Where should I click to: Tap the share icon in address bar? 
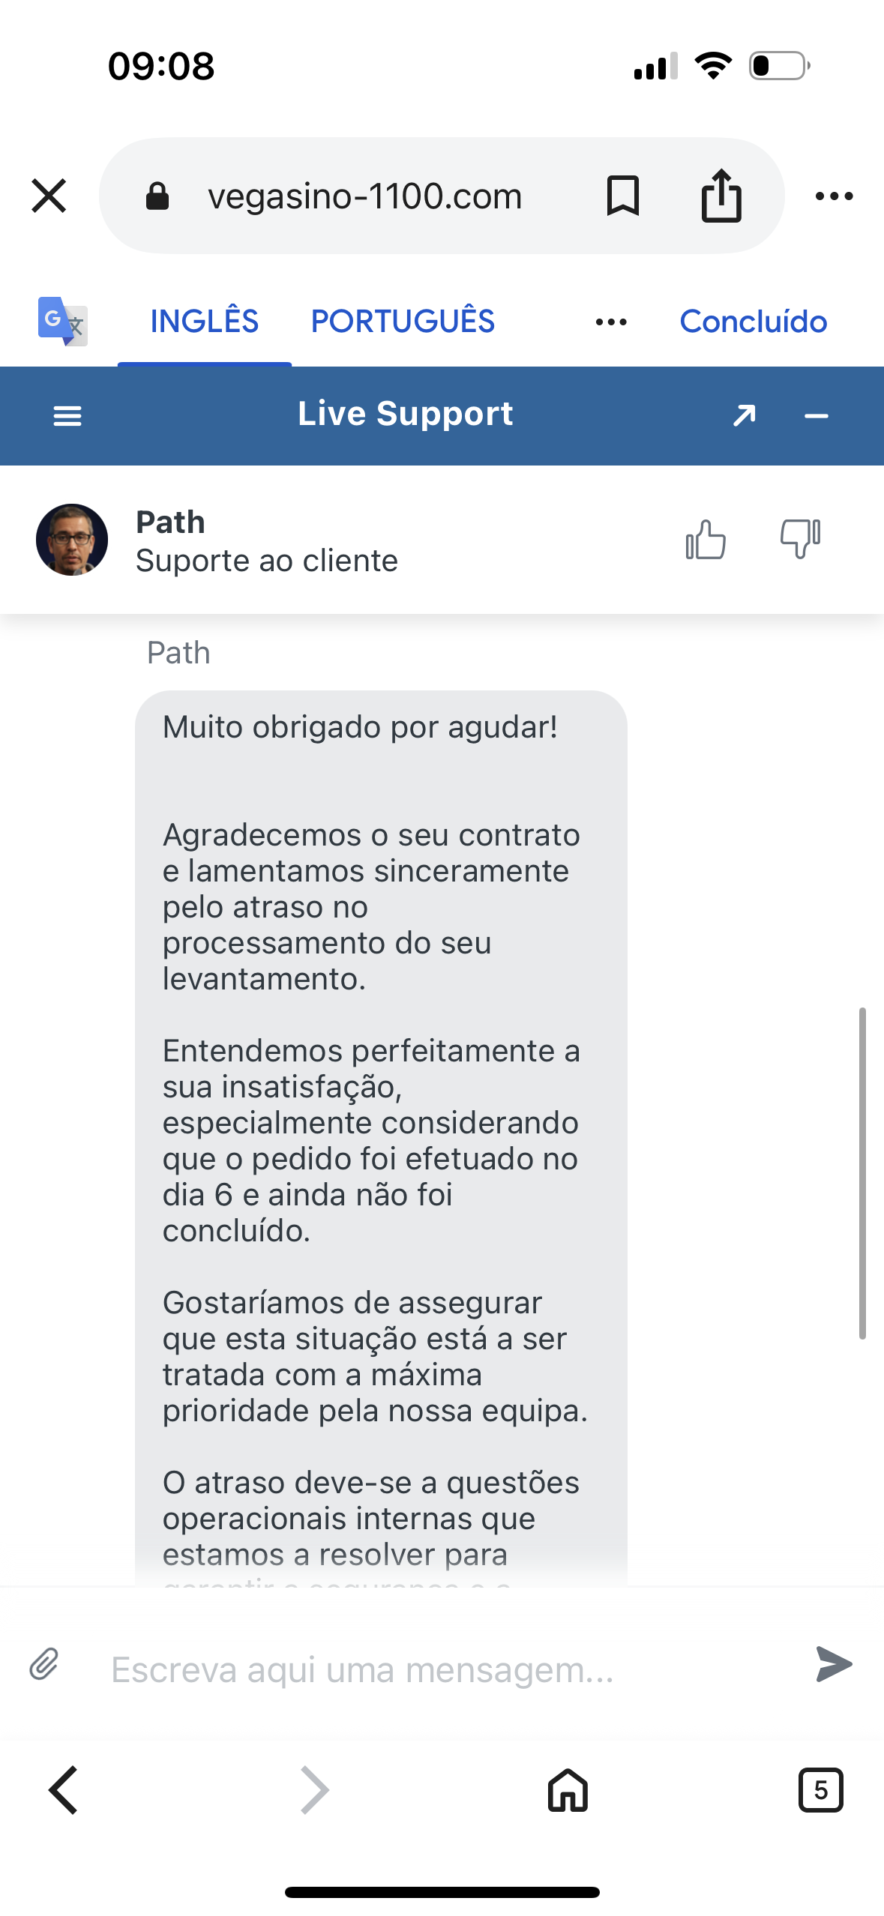[721, 196]
